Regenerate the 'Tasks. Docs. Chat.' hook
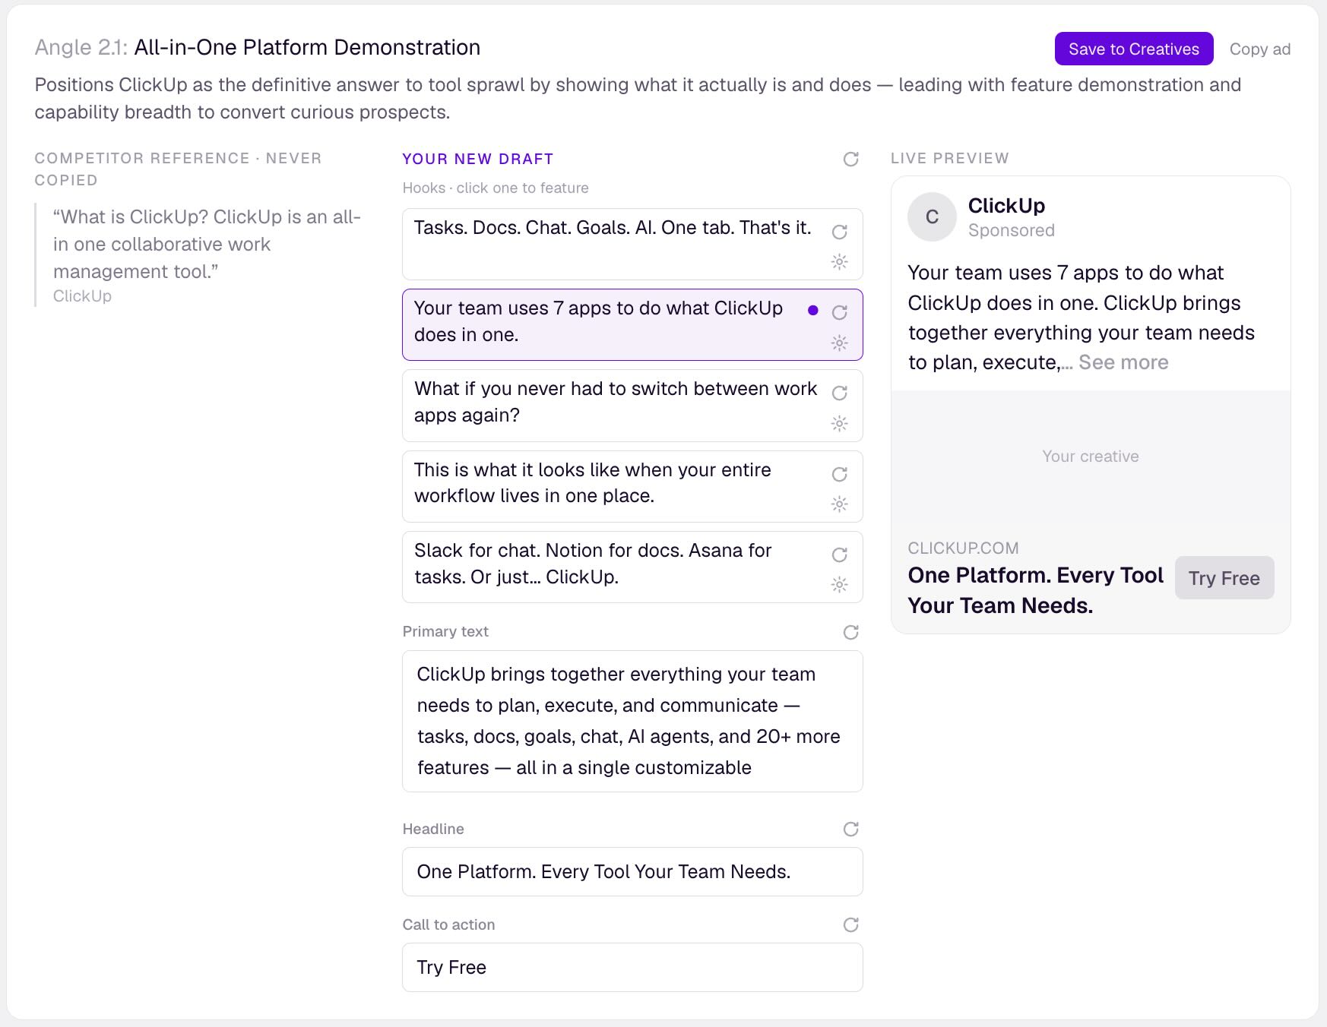 [x=840, y=232]
